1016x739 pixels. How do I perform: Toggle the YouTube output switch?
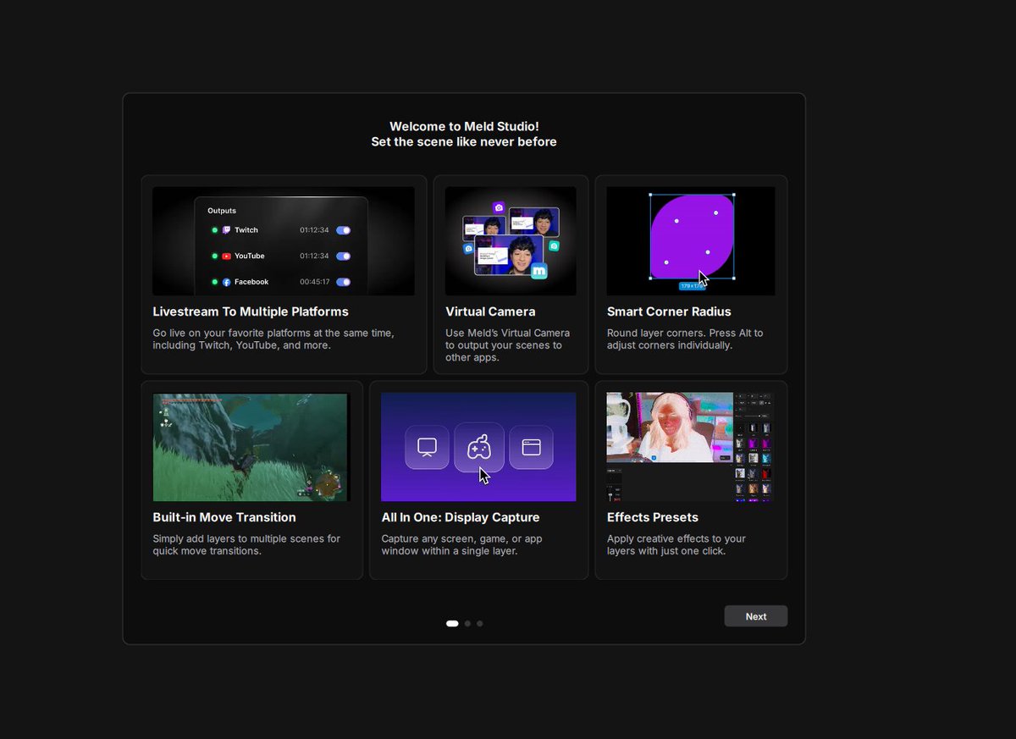343,256
